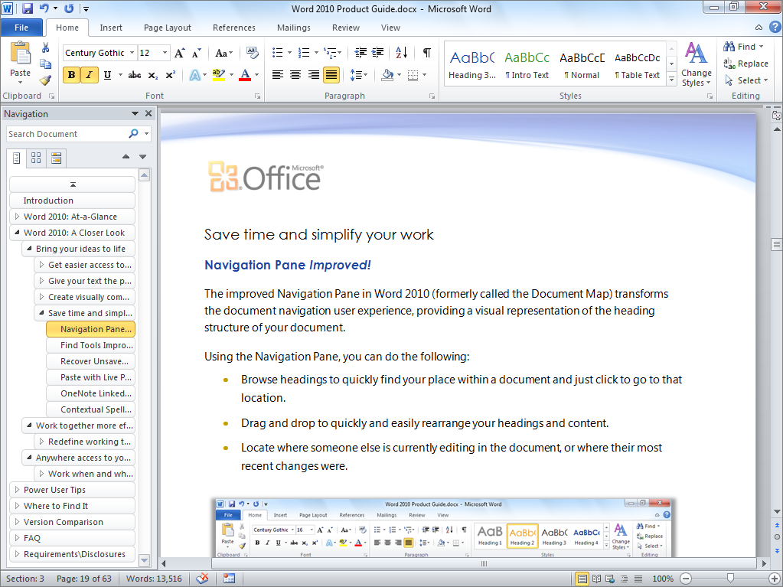783x587 pixels.
Task: Click the Search Document input field
Action: click(67, 134)
